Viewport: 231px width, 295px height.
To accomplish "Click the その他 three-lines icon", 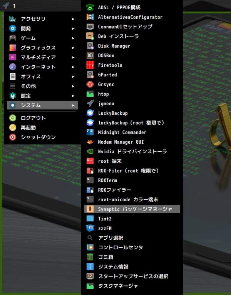I will click(x=13, y=86).
